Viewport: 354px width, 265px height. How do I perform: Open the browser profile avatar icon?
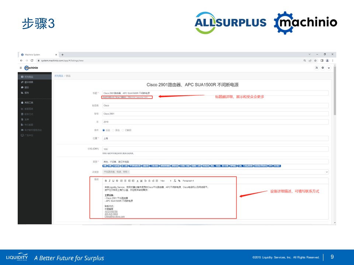pos(327,60)
